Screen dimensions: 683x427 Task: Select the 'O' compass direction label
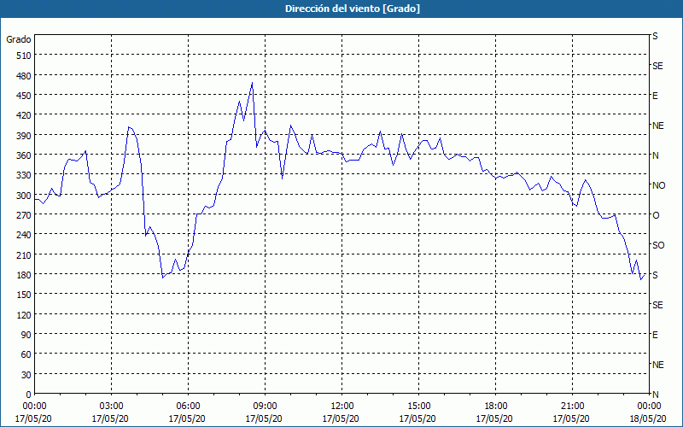pos(656,215)
